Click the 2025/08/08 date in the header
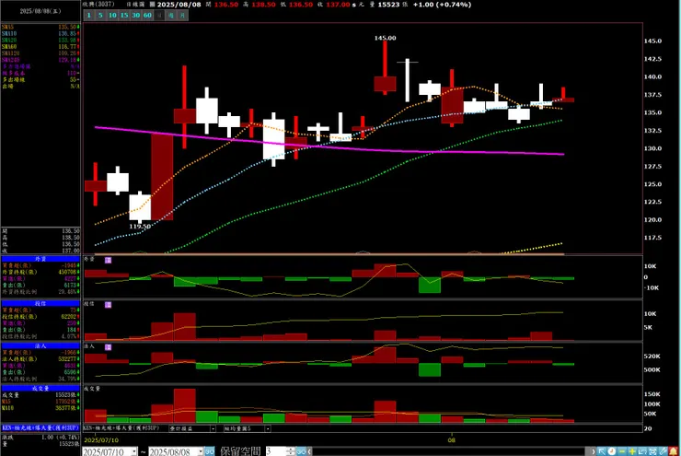The image size is (681, 456). click(x=179, y=5)
